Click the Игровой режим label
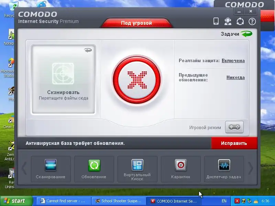The image size is (275, 206). (x=205, y=127)
